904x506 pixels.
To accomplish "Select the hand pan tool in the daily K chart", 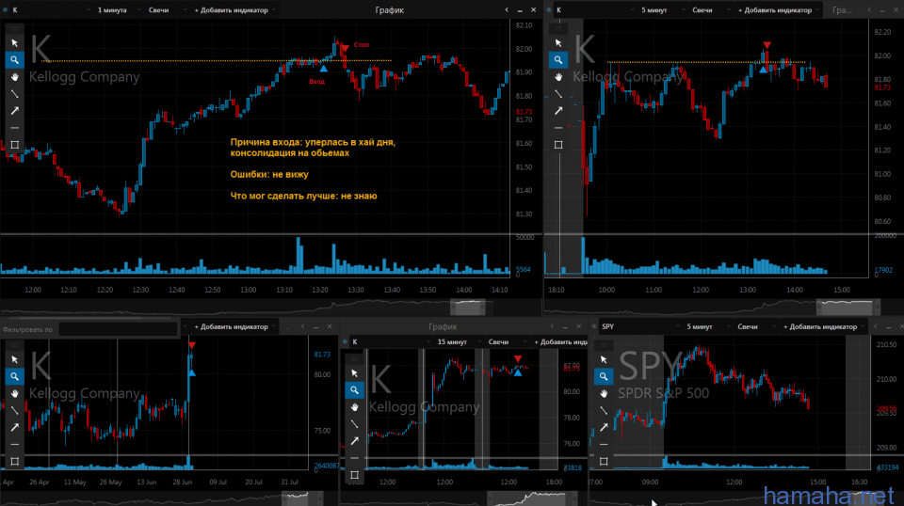I will (14, 394).
